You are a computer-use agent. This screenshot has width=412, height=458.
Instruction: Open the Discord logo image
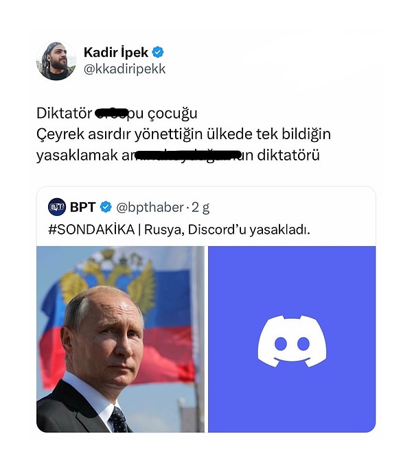click(x=292, y=339)
